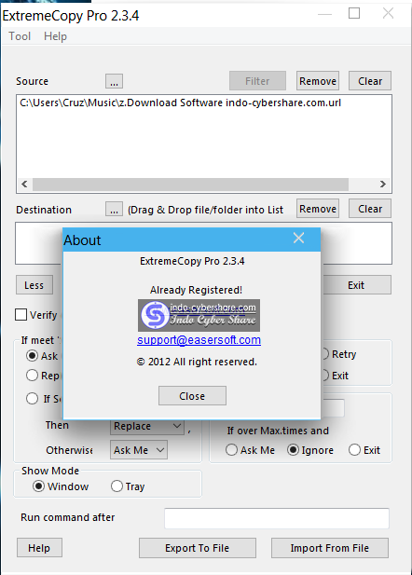
Task: Click the Less button
Action: (34, 285)
